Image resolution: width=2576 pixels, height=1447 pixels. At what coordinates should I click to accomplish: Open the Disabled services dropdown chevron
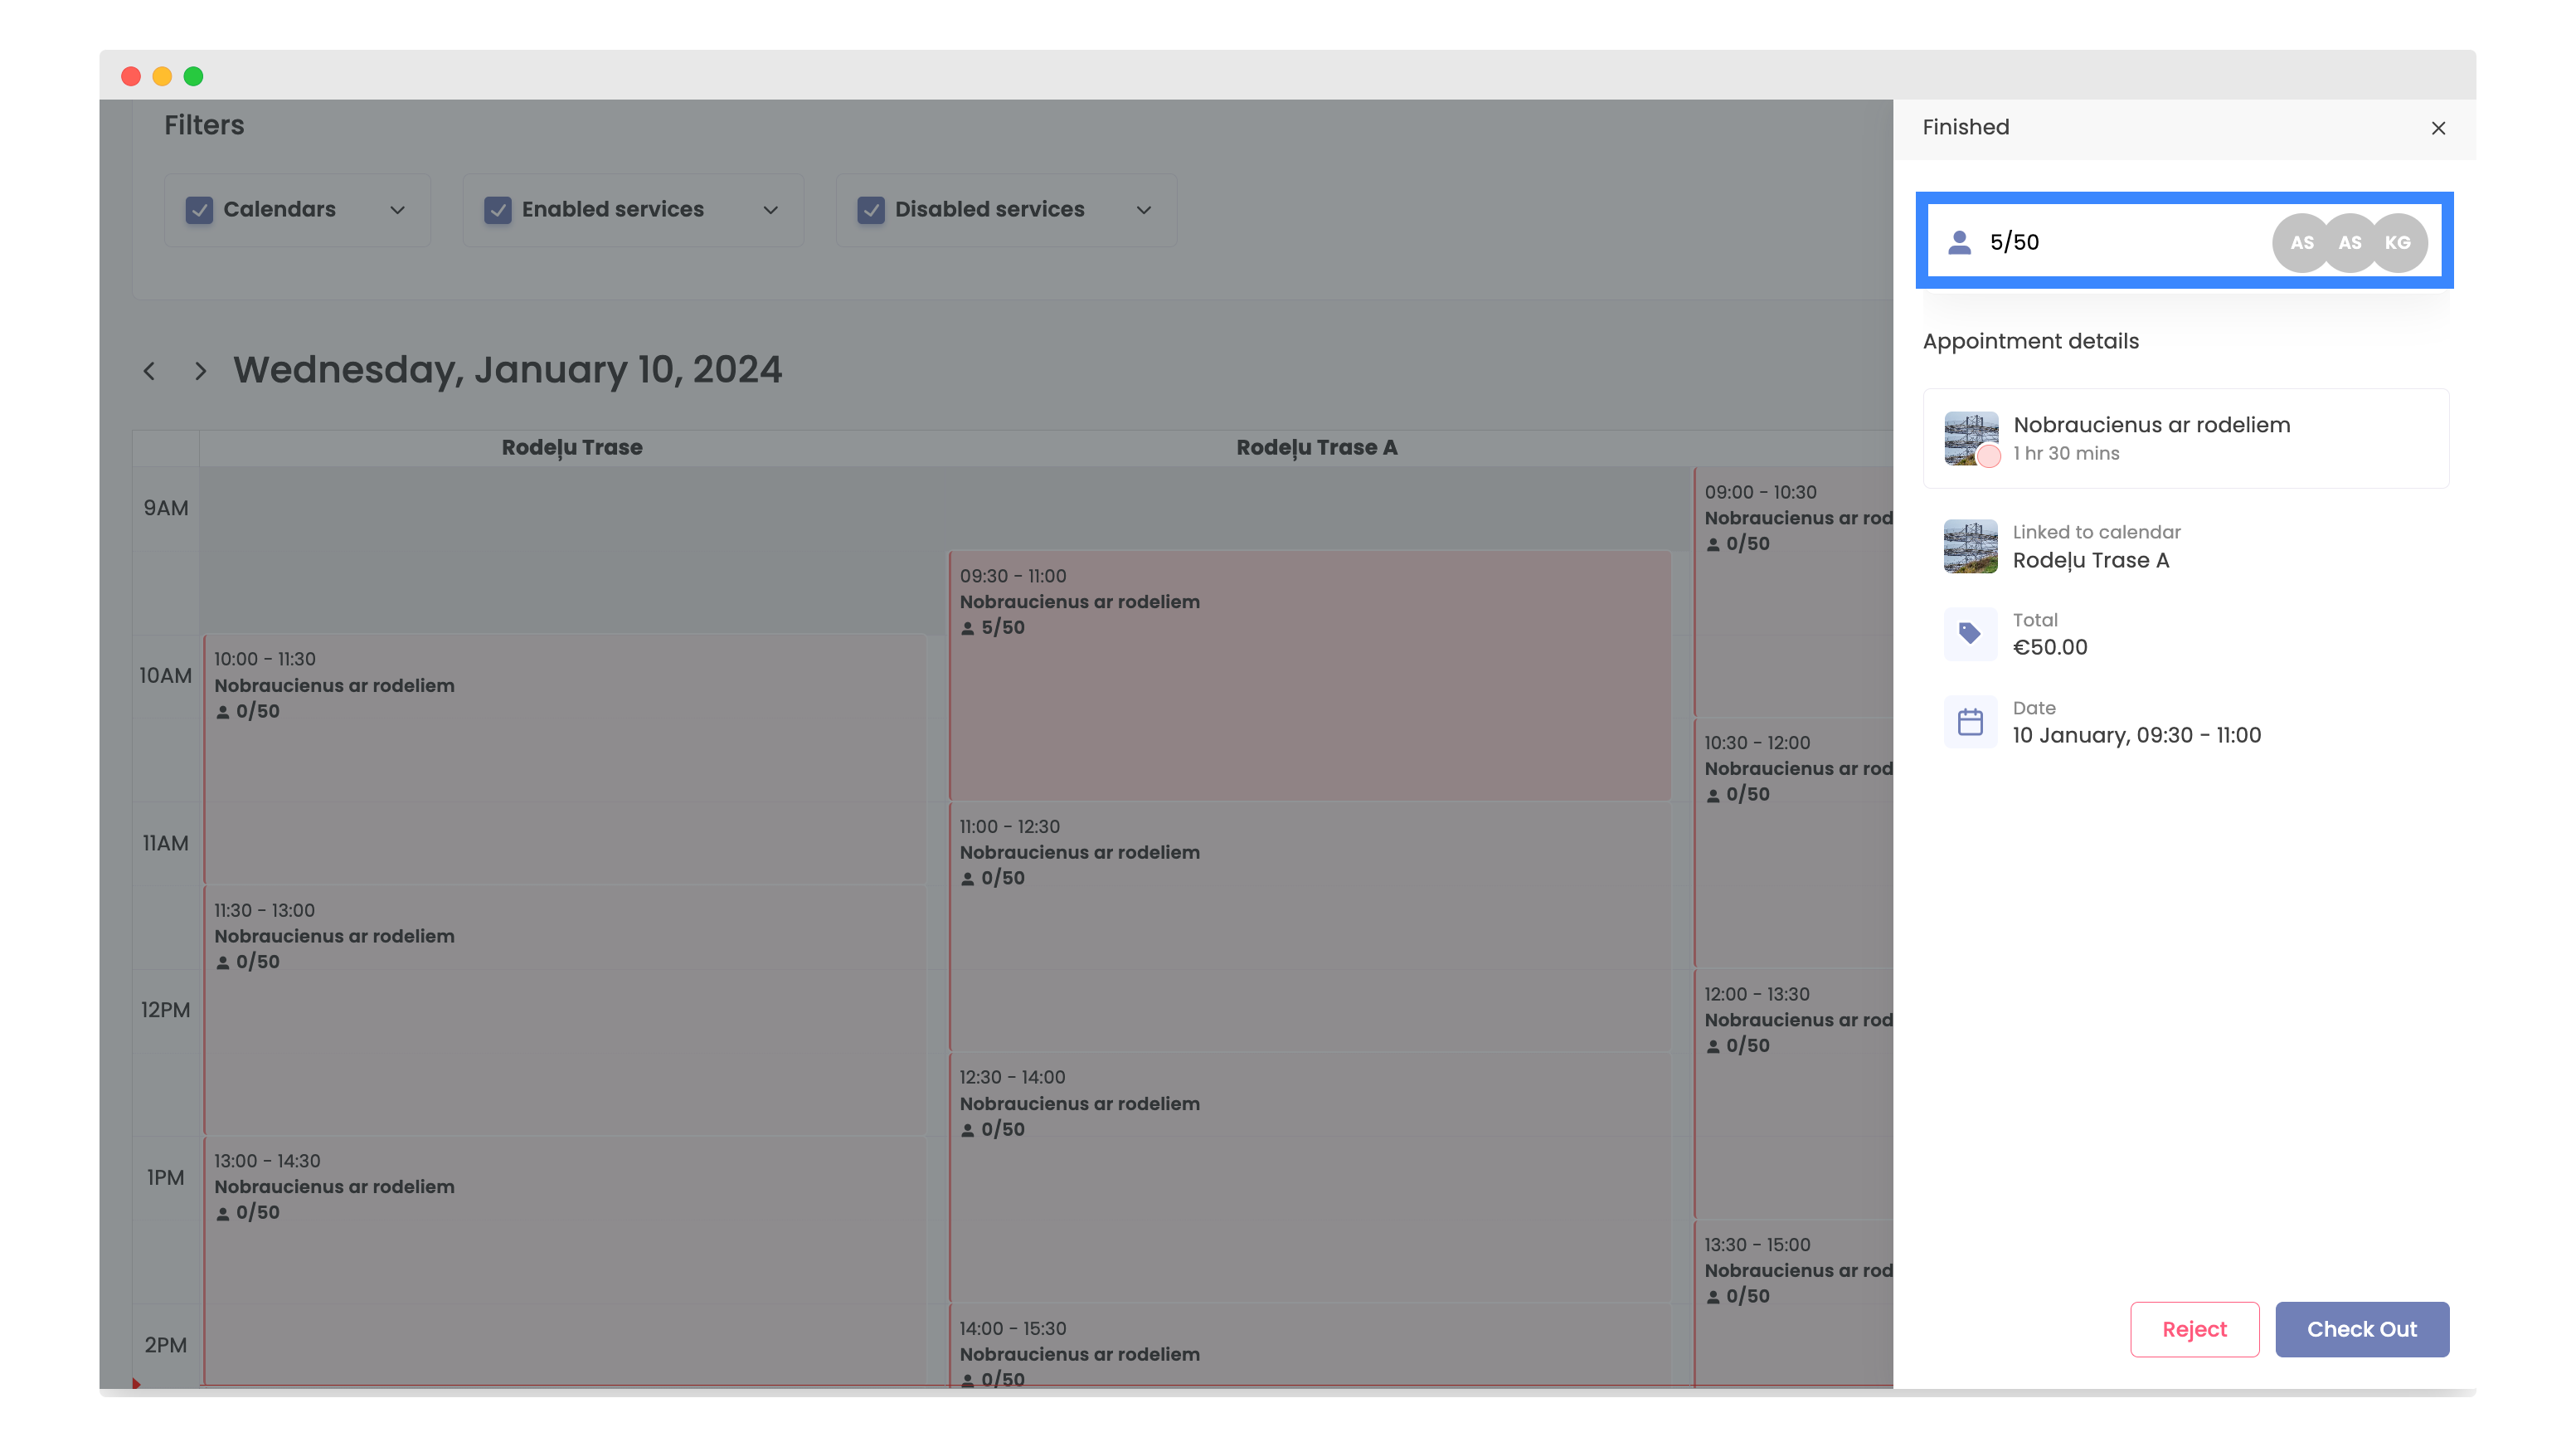point(1143,210)
